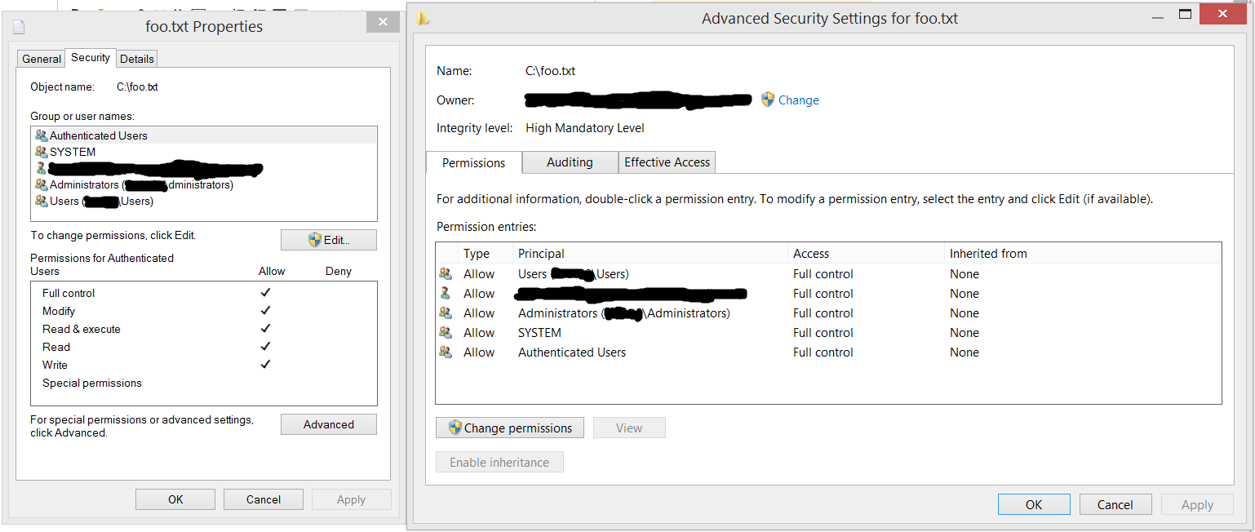Click the shield icon beside the owner Change link
Image resolution: width=1255 pixels, height=532 pixels.
pyautogui.click(x=768, y=100)
